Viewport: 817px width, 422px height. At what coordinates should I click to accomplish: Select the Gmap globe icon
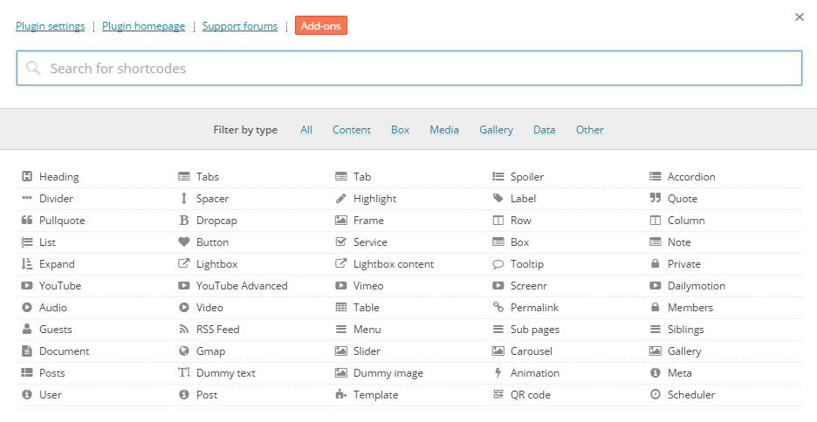coord(184,351)
